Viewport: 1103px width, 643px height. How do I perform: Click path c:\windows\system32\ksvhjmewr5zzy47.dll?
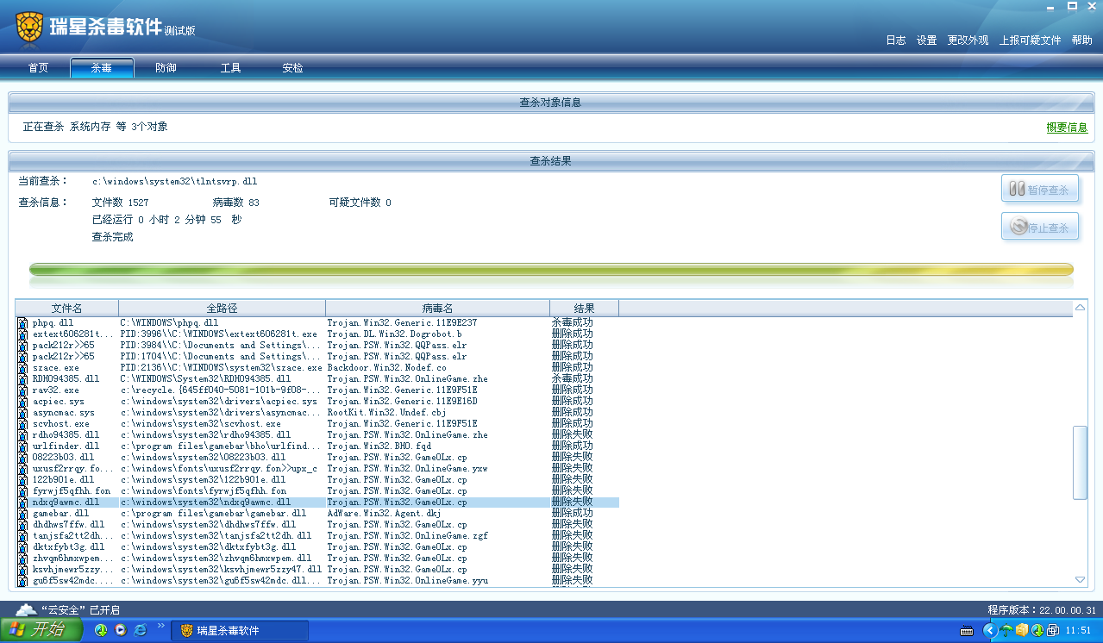pyautogui.click(x=220, y=569)
